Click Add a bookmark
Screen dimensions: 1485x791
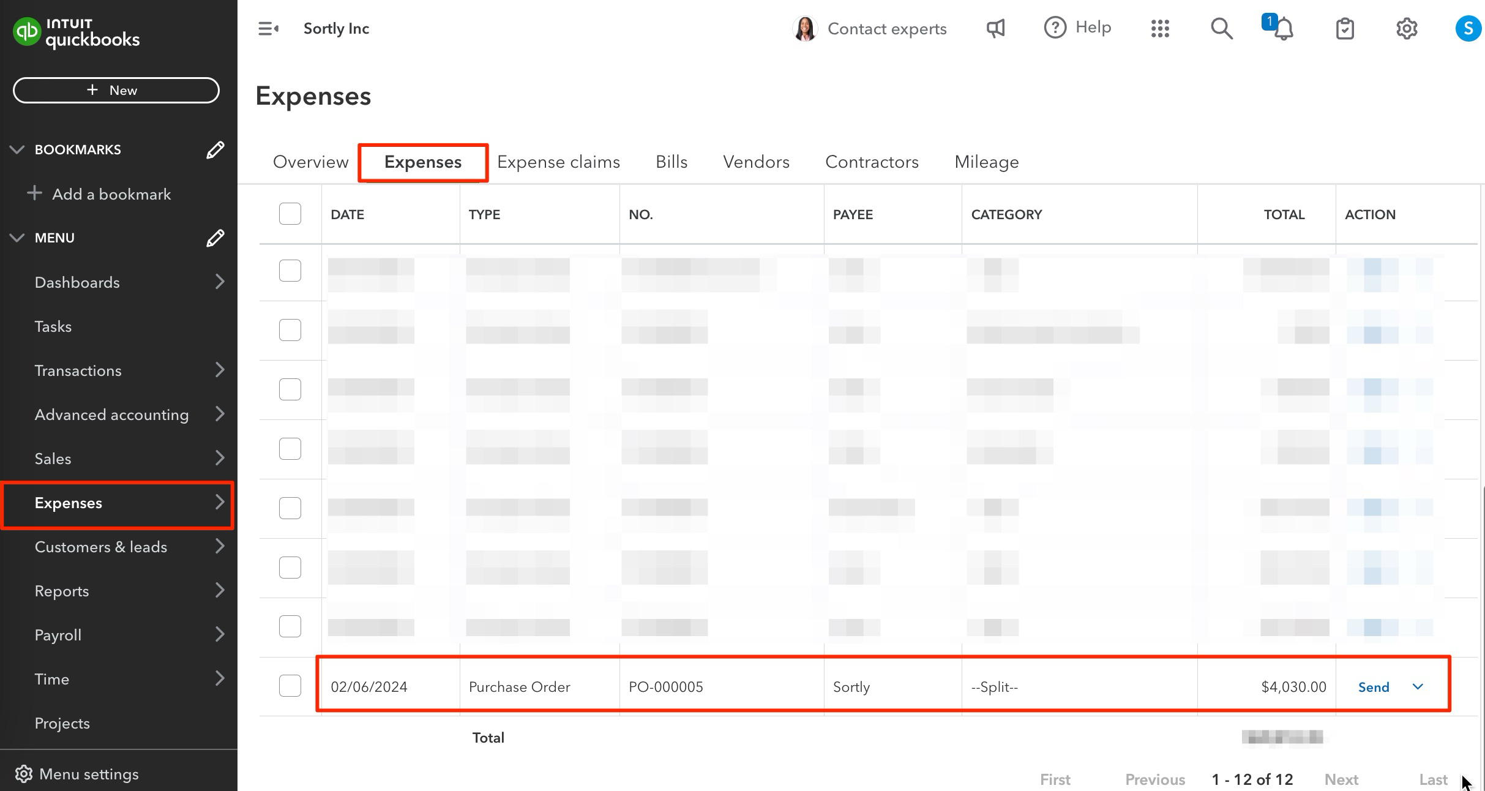coord(111,194)
